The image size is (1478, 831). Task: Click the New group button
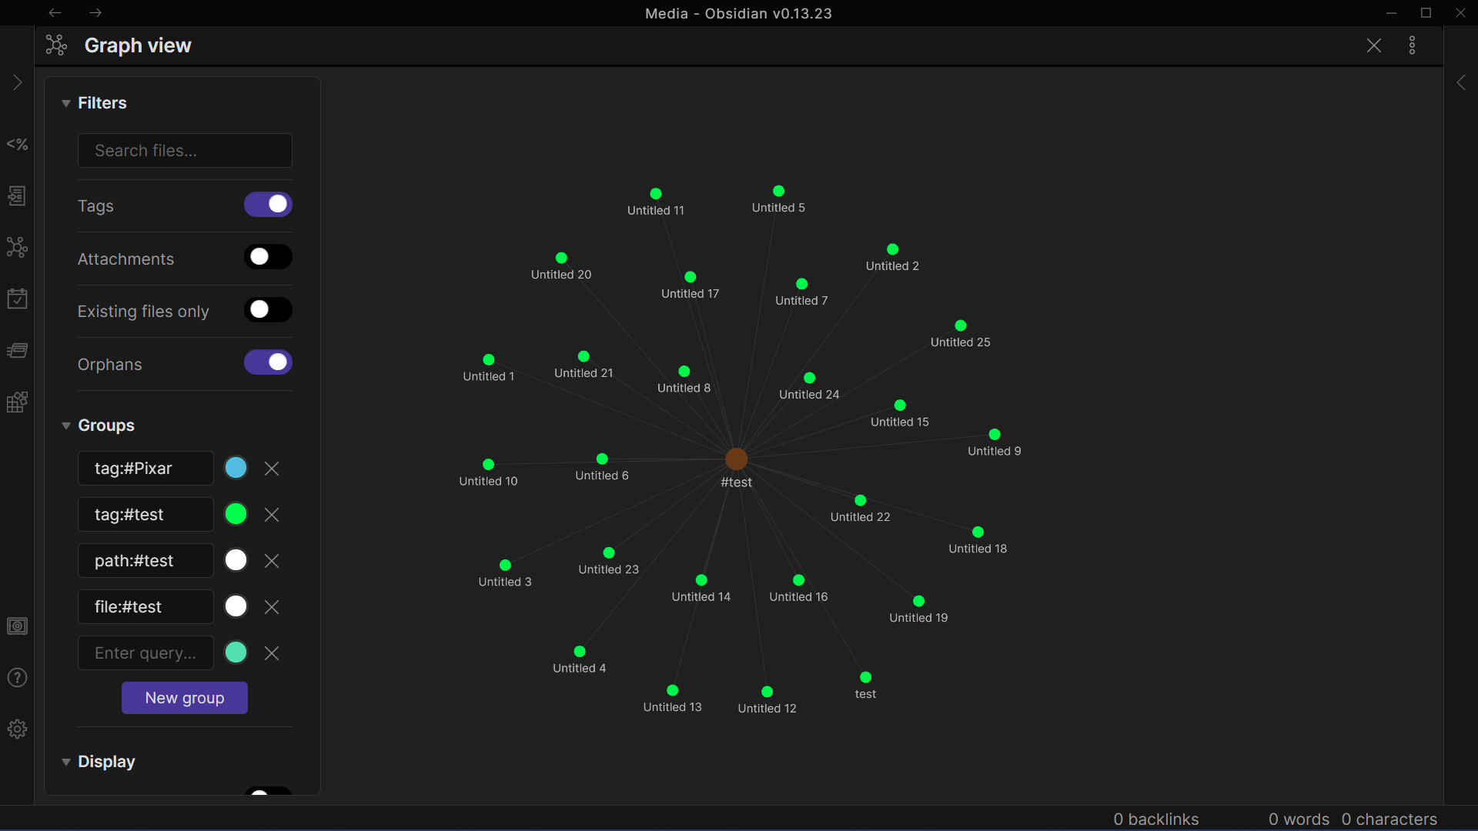pyautogui.click(x=185, y=698)
